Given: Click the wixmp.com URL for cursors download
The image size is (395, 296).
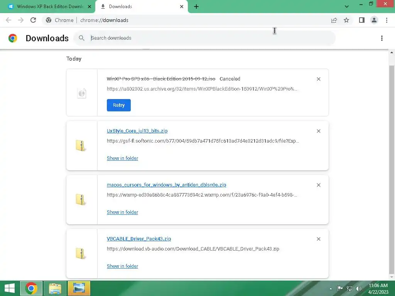Looking at the screenshot, I should point(202,195).
